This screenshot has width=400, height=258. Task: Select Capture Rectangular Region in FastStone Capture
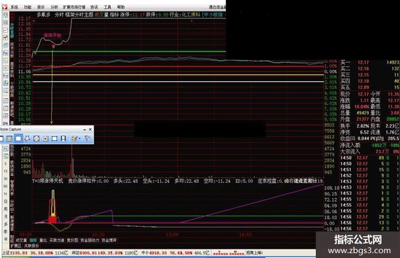pos(18,139)
